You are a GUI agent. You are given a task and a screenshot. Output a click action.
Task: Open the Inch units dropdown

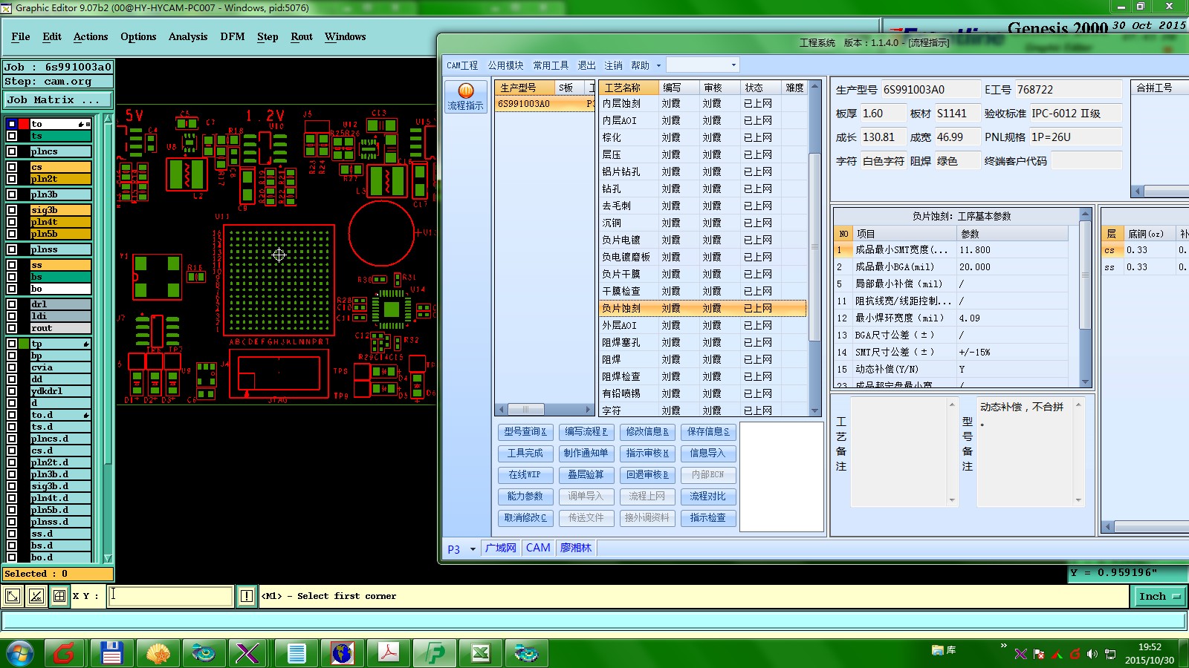(1159, 596)
